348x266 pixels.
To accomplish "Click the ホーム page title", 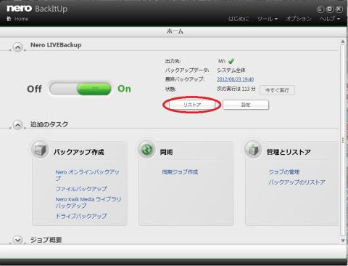I will [175, 31].
